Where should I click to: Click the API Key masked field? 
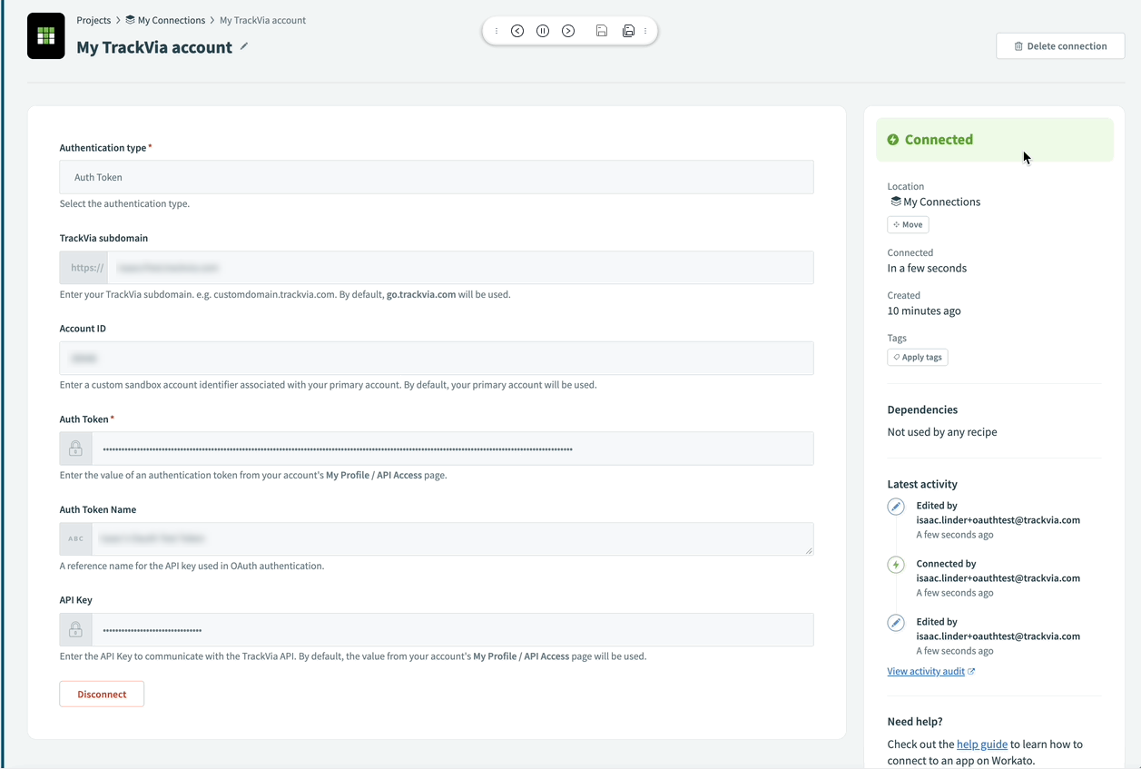[x=453, y=630]
